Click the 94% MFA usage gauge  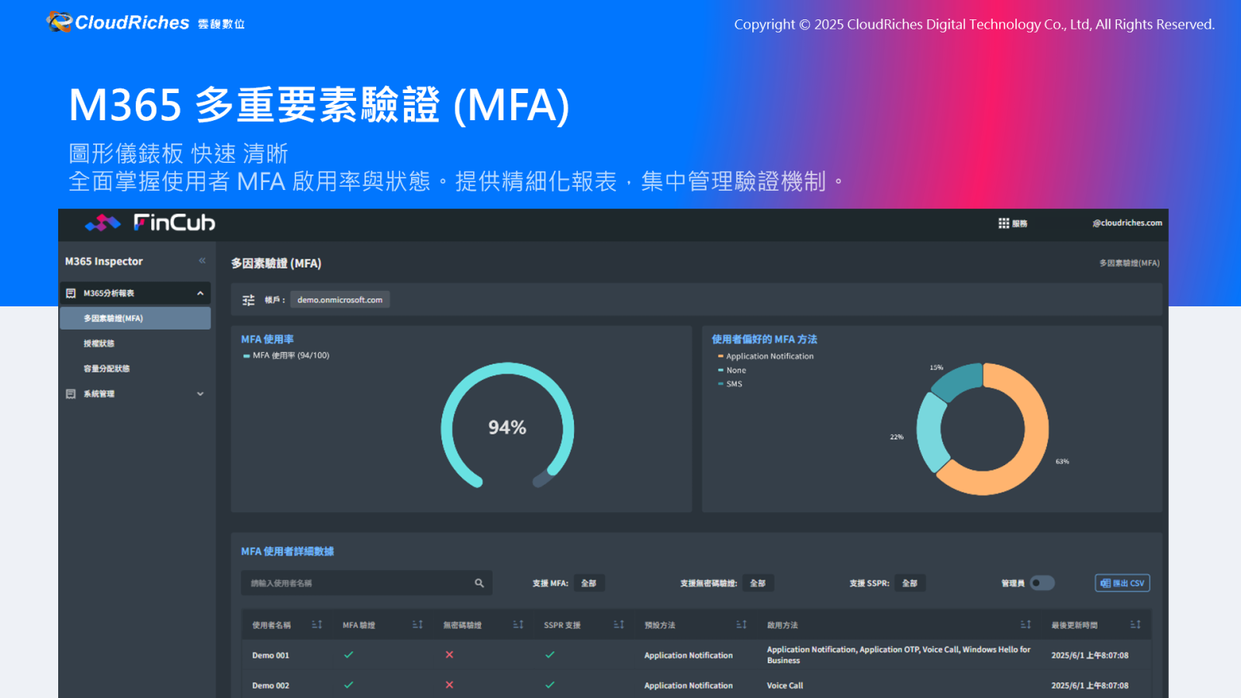tap(507, 426)
